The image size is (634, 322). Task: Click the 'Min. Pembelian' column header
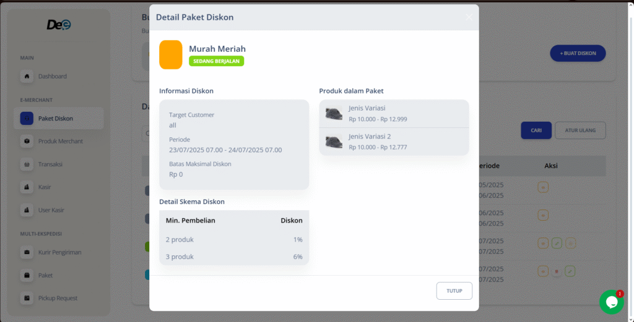[x=191, y=221]
